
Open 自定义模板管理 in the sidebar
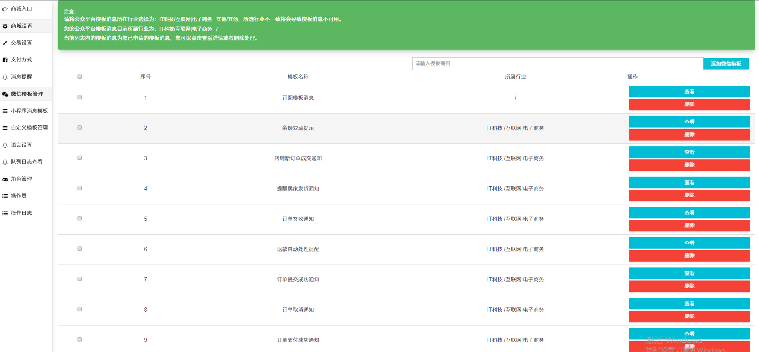click(29, 128)
